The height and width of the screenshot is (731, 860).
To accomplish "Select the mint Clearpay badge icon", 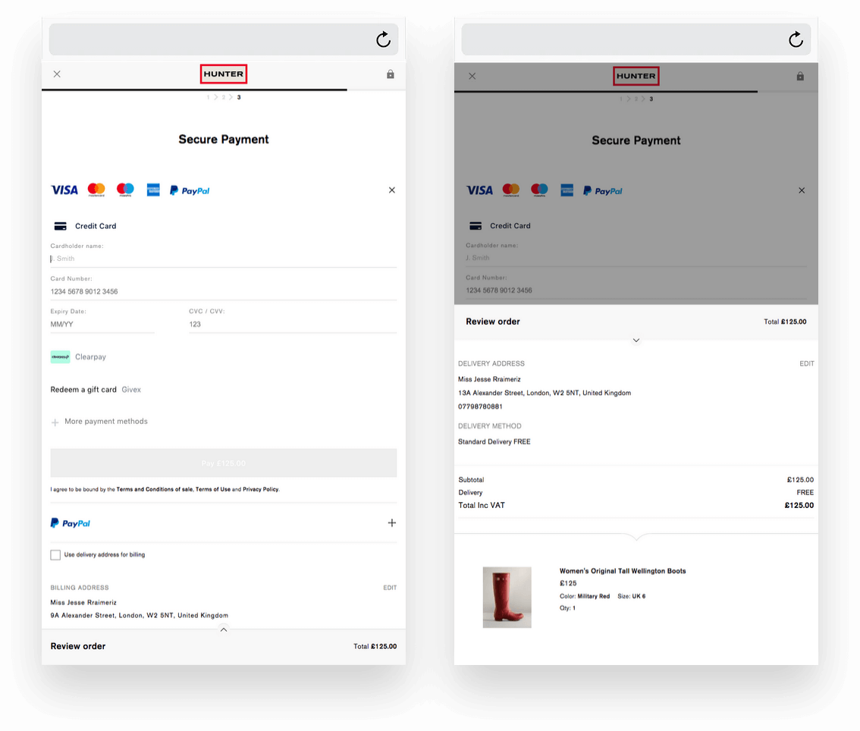I will (61, 357).
